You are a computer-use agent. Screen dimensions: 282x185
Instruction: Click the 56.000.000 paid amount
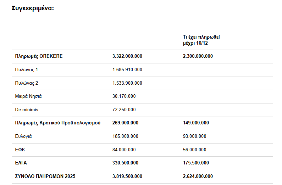click(195, 150)
